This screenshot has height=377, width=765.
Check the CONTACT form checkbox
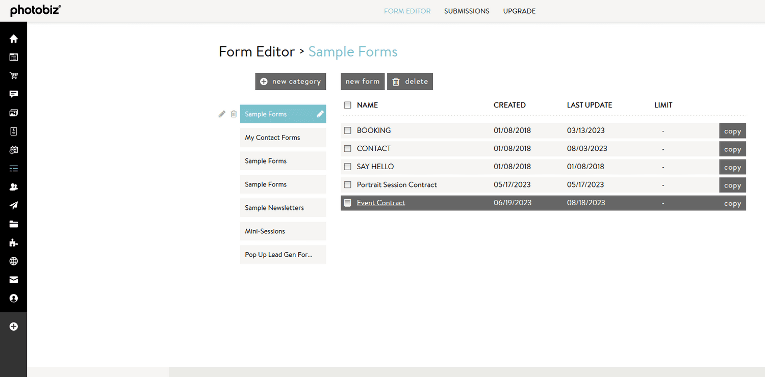[348, 148]
